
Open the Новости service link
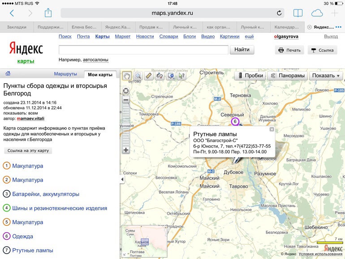[145, 37]
